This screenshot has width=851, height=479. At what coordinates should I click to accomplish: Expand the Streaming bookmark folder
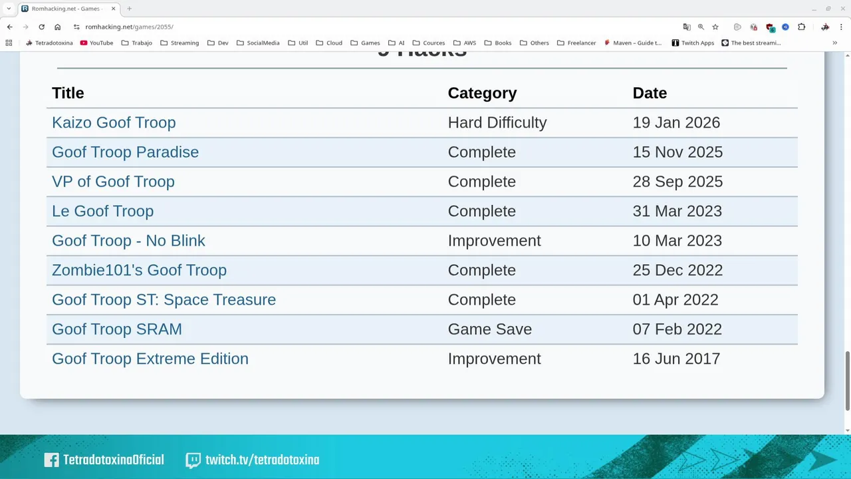(180, 43)
